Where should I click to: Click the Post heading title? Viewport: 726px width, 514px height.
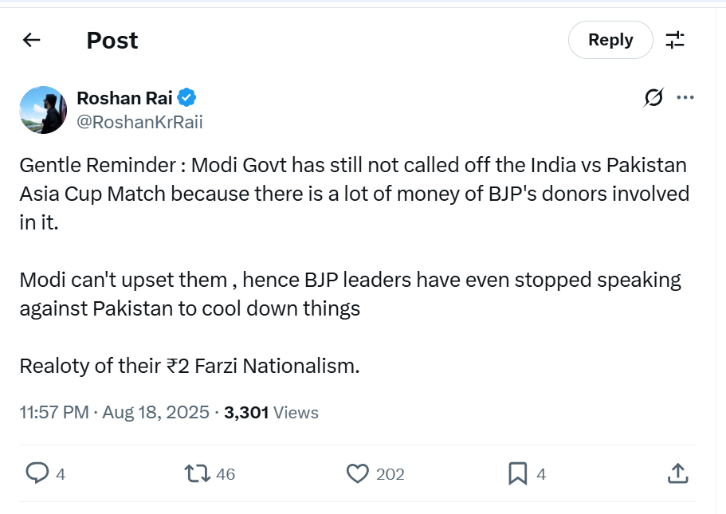click(112, 40)
